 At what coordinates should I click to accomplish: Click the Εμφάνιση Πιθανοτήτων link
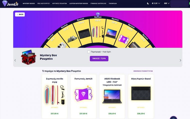143,71
